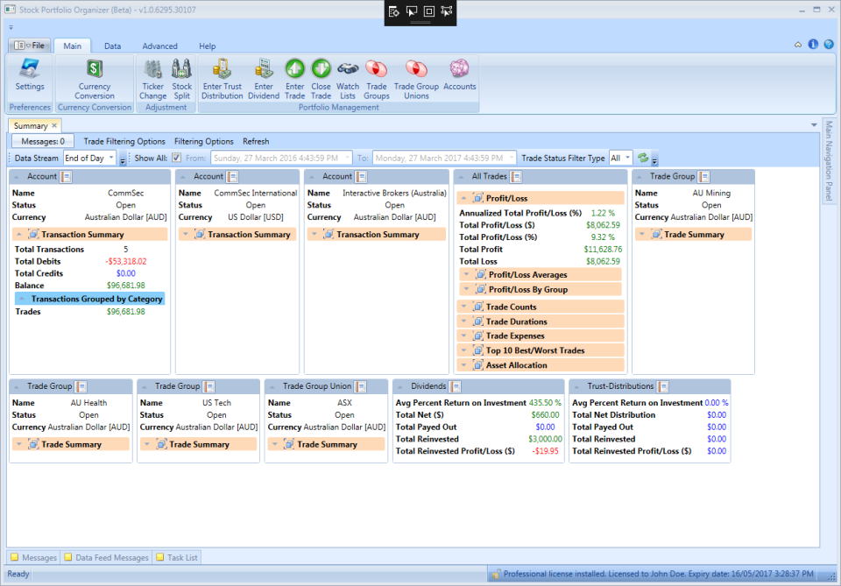Switch to the Advanced ribbon tab
This screenshot has height=586, width=841.
tap(160, 46)
